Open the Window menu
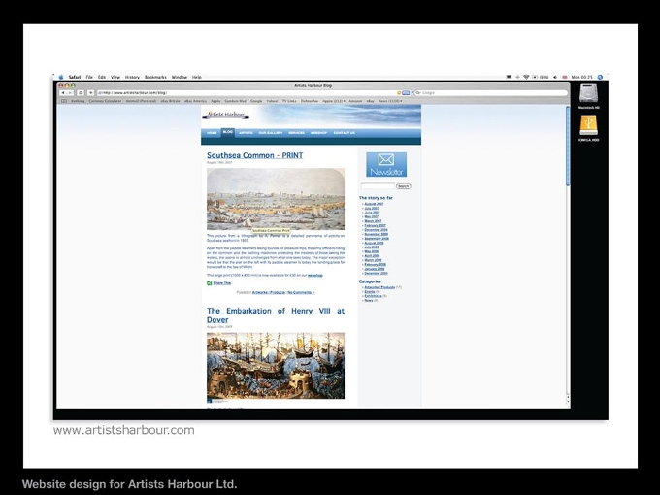The image size is (660, 495). pos(180,77)
